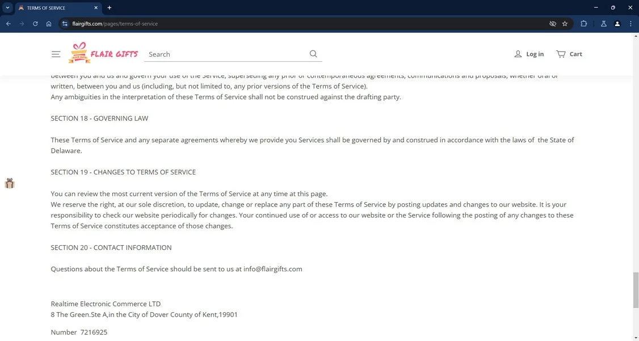Click the Number 7216925 text
Screen dimensions: 639x341
pos(79,333)
